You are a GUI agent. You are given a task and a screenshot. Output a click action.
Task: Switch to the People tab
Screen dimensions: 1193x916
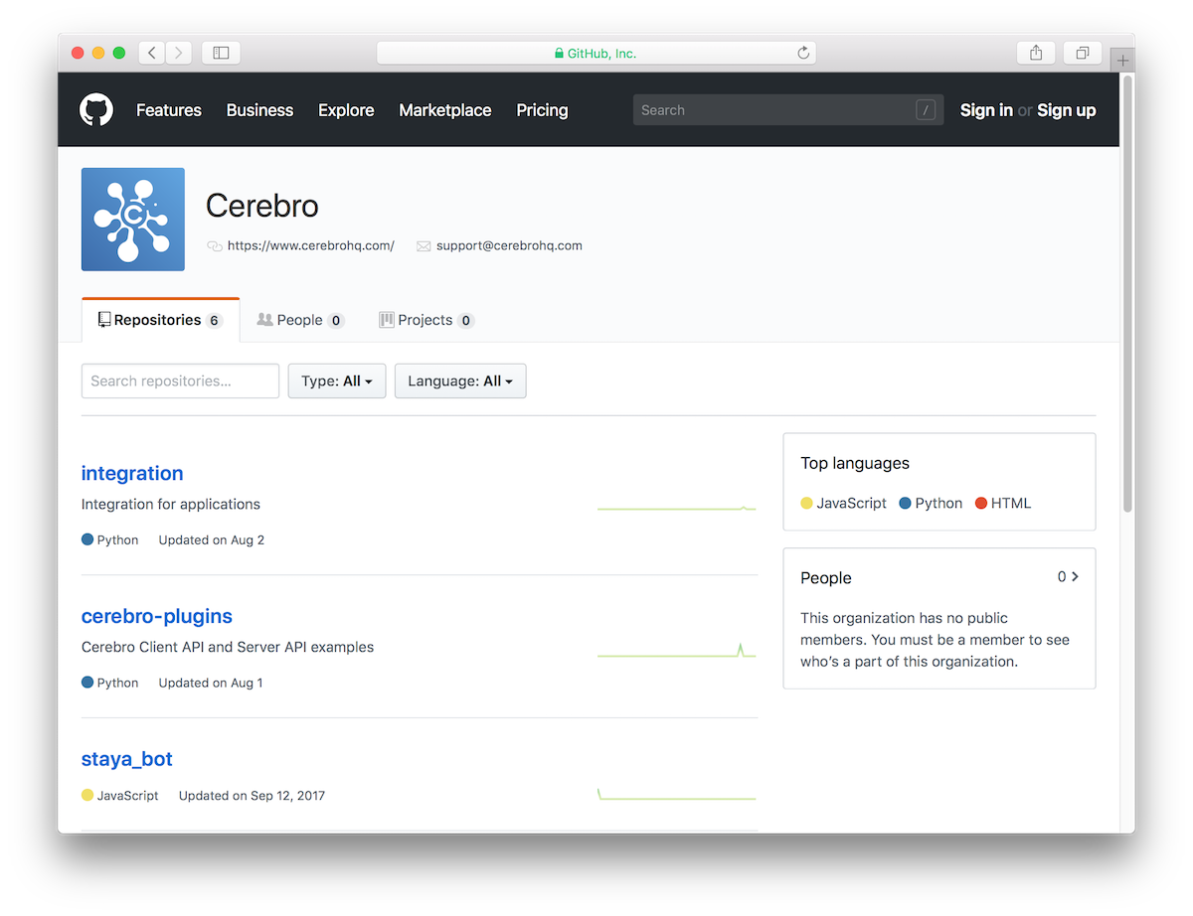pos(300,320)
